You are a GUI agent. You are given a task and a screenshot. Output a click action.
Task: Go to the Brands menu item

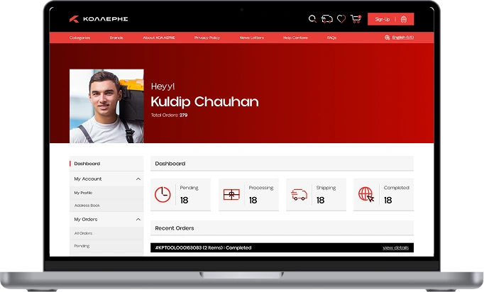116,38
